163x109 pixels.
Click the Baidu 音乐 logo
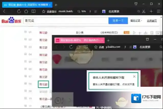11,20
